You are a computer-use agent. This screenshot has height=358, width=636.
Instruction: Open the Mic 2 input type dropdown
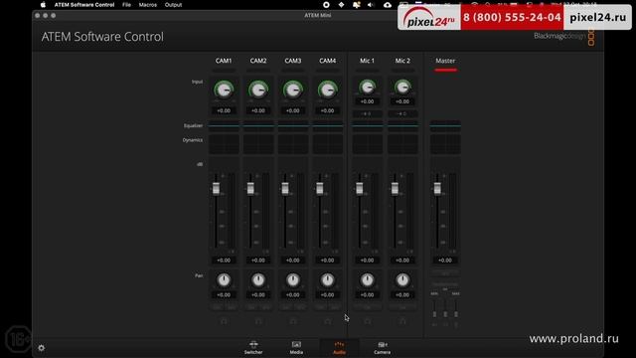pos(402,113)
